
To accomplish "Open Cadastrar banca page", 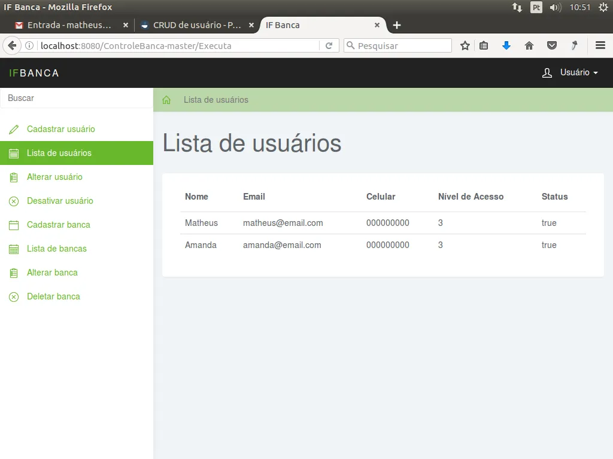I will (x=77, y=225).
